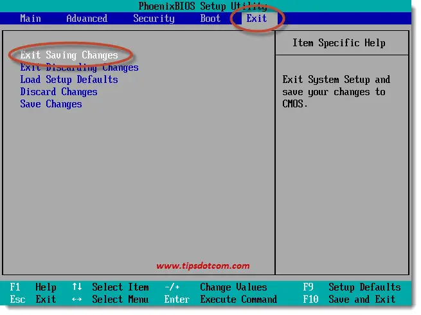Screen dimensions: 421x315
Task: Select the Exit tab
Action: point(256,19)
